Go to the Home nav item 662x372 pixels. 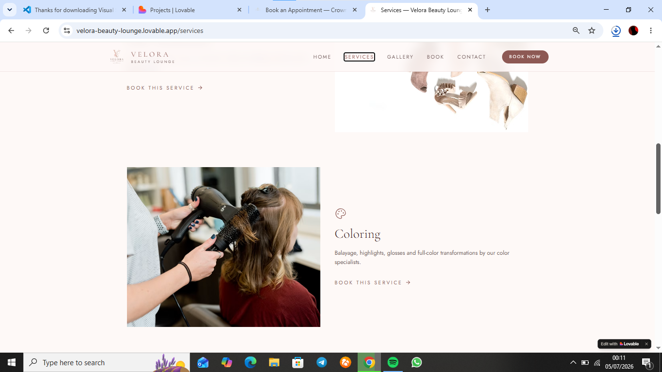pyautogui.click(x=322, y=57)
